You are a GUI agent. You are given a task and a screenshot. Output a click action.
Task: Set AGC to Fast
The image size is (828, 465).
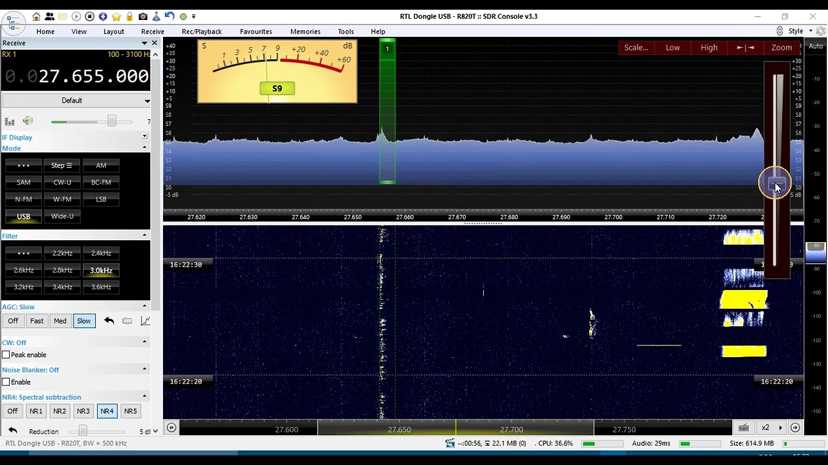point(37,321)
